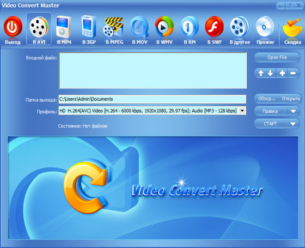Viewport: 305px width, 248px height.
Task: Expand the Правка dropdown arrow
Action: click(294, 111)
